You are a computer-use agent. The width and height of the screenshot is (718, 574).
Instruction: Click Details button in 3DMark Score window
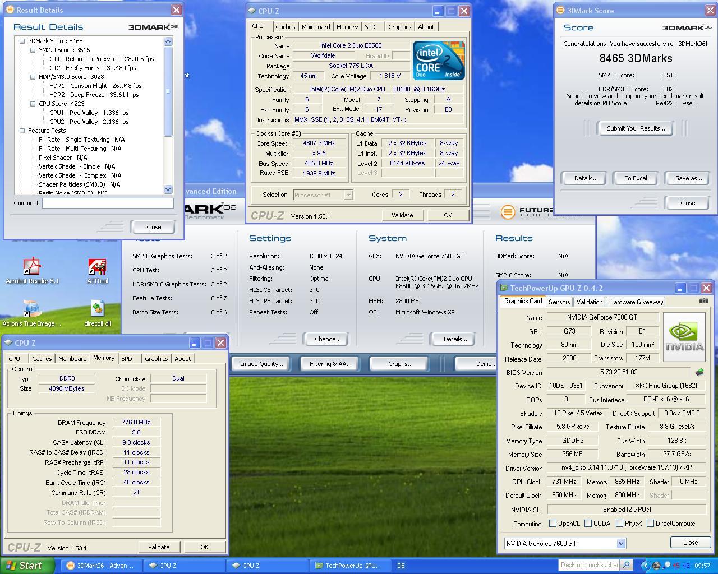(586, 178)
